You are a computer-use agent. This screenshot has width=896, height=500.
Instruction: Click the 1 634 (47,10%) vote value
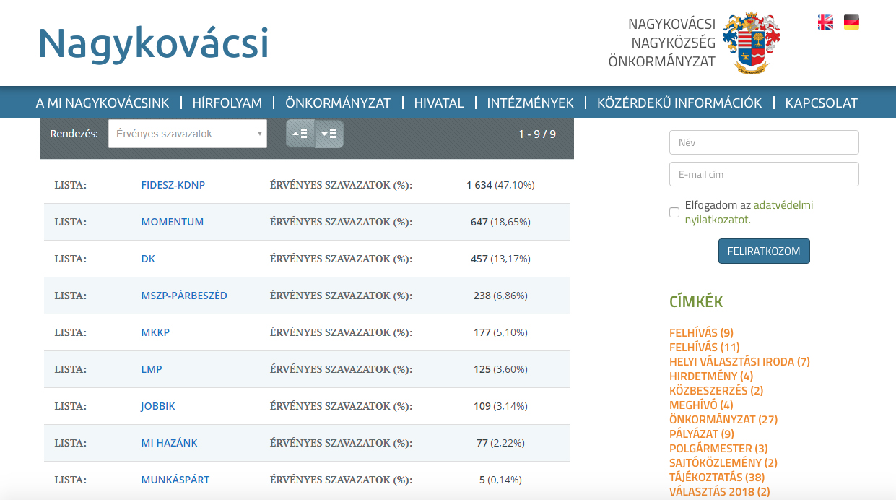500,185
